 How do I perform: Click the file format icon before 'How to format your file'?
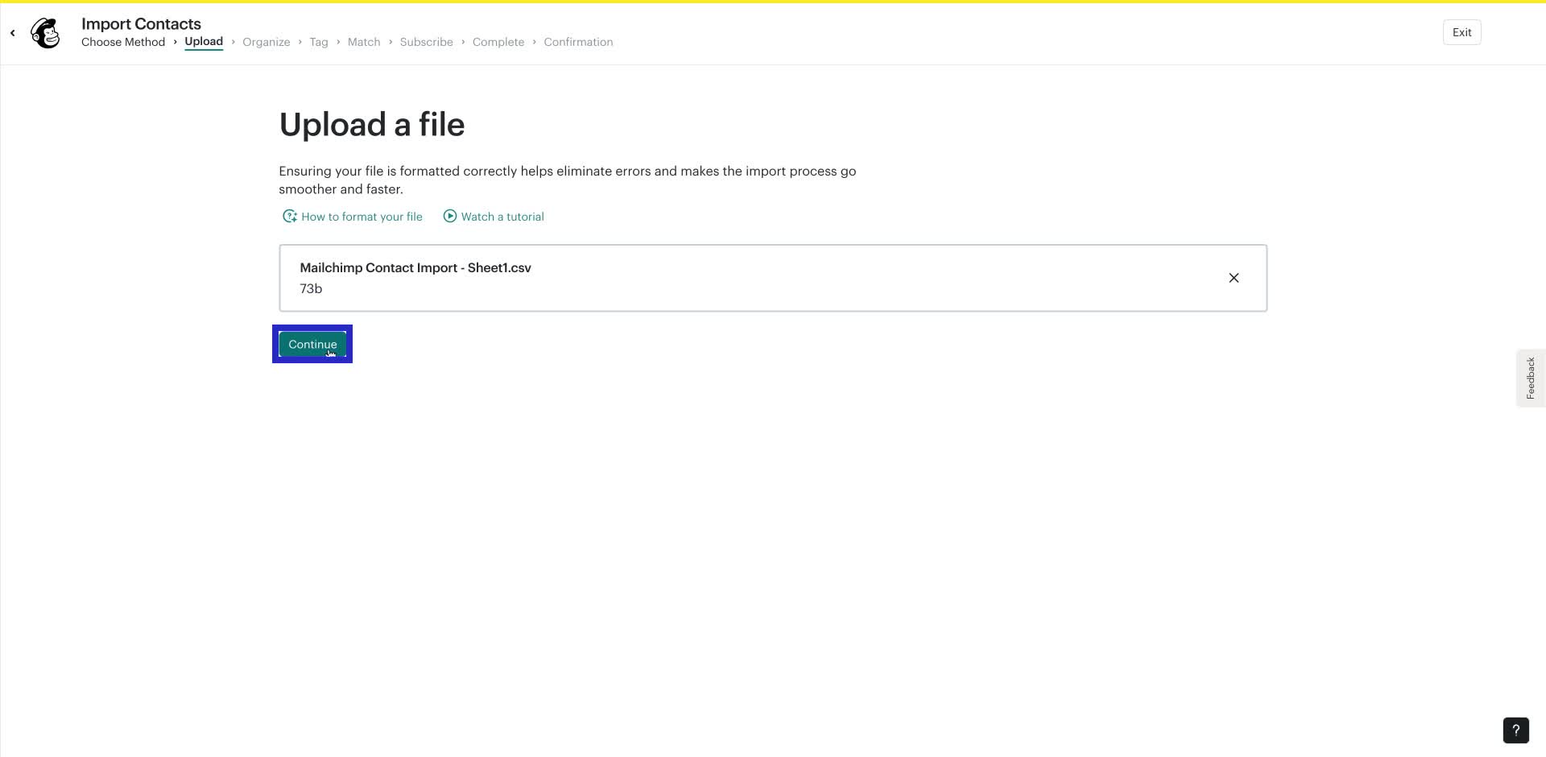[290, 216]
